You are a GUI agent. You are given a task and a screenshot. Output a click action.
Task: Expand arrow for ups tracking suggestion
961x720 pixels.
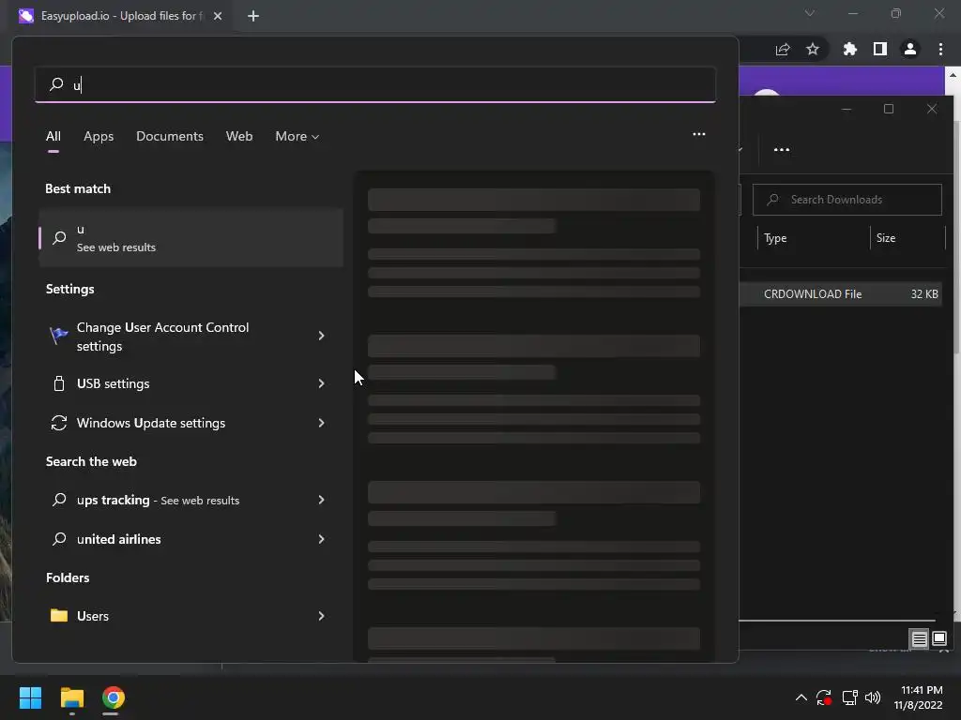(321, 500)
